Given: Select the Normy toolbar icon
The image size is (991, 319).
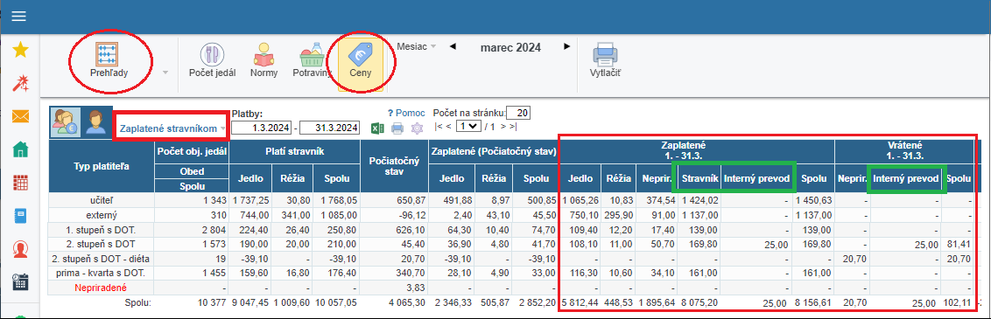Looking at the screenshot, I should click(264, 61).
